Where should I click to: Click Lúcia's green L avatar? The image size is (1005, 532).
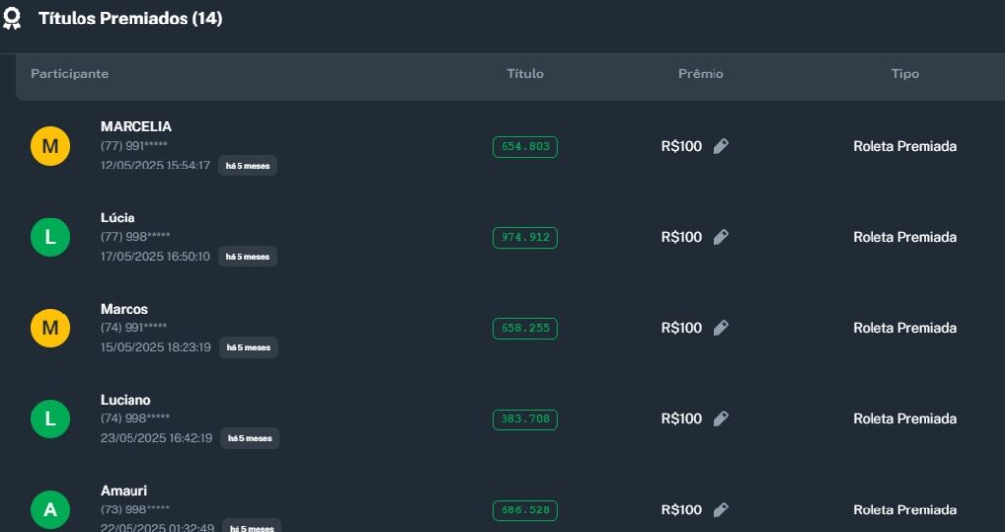tap(50, 237)
